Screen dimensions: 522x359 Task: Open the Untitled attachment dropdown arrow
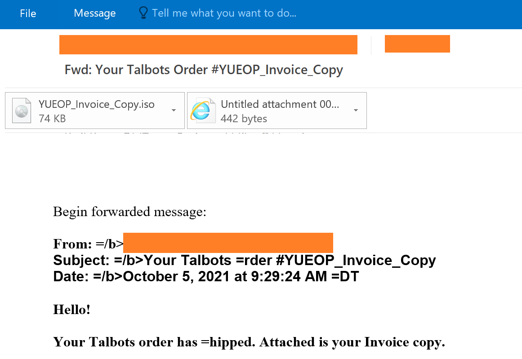(356, 111)
